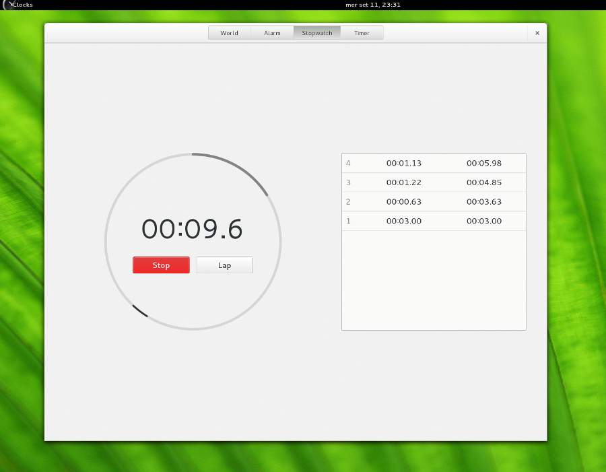The image size is (606, 472).
Task: Click lap 1 total time in the list
Action: coord(484,221)
